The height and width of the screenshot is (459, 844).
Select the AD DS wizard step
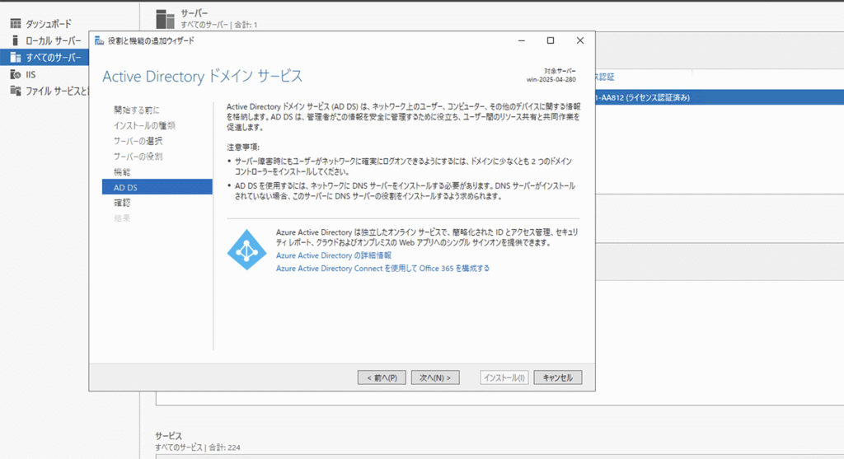(x=157, y=187)
